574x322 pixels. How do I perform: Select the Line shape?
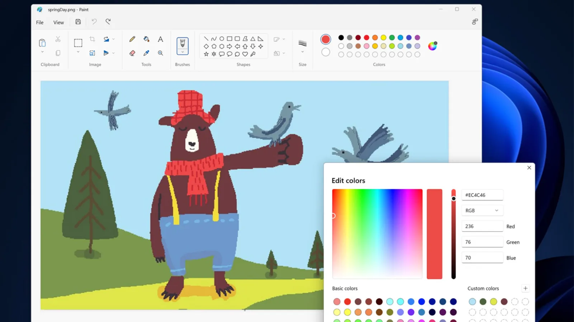coord(206,39)
